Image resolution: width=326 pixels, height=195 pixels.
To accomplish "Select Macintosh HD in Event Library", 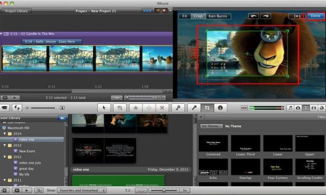I will (x=18, y=128).
